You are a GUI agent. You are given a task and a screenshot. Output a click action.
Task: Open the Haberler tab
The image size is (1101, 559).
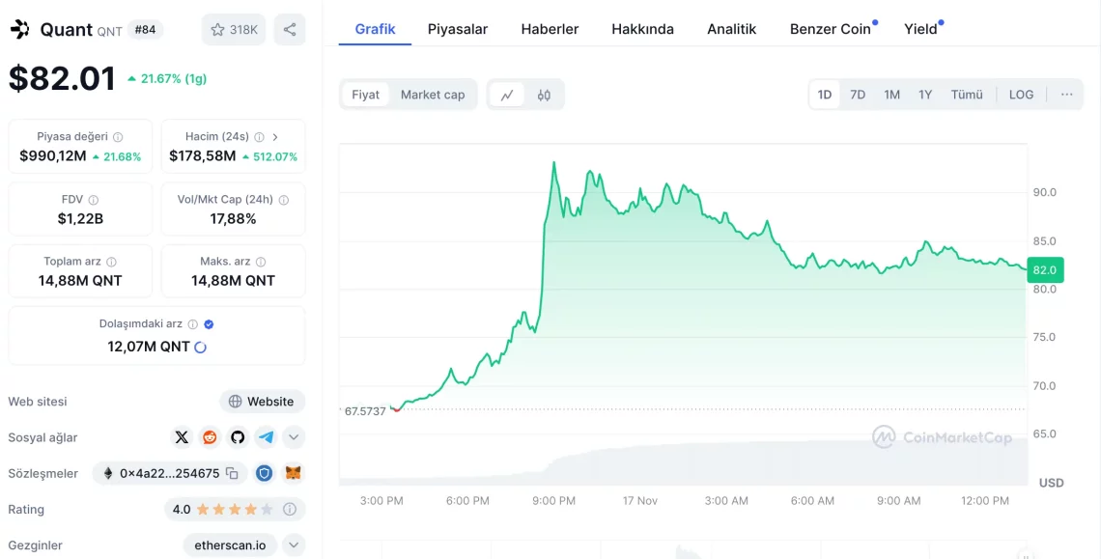tap(550, 29)
